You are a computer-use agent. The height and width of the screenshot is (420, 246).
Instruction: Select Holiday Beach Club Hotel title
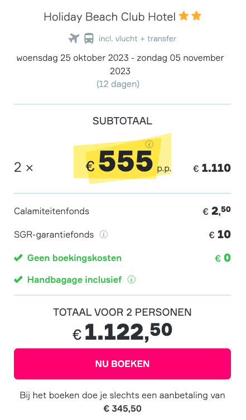coord(109,17)
